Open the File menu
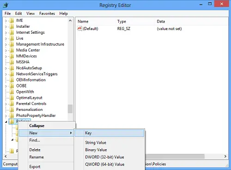The width and height of the screenshot is (231, 170). tap(7, 13)
